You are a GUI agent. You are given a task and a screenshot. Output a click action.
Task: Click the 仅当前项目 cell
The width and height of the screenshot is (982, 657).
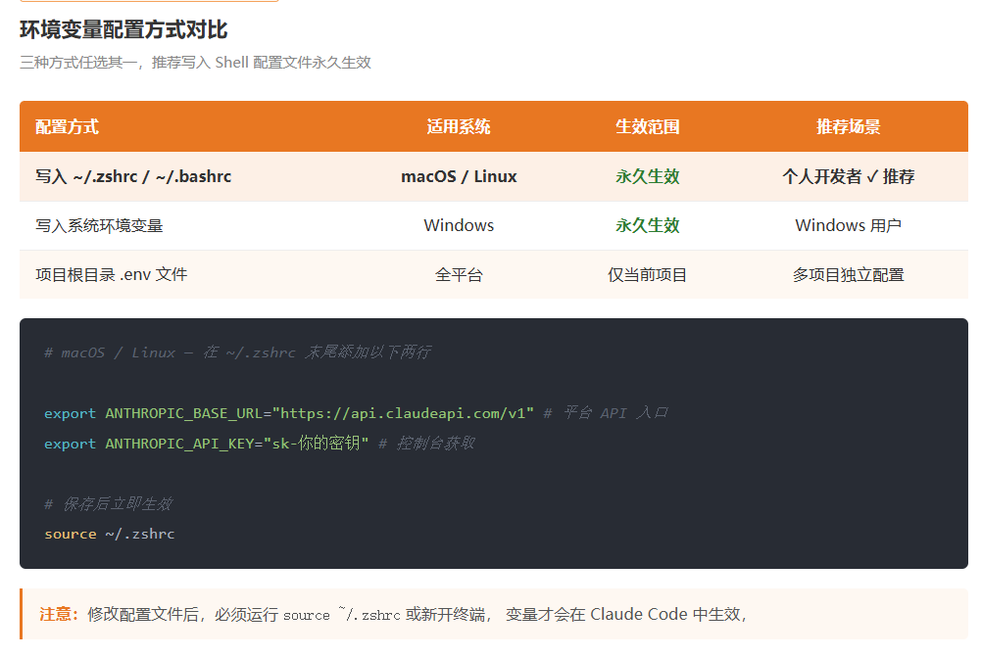[x=647, y=275]
